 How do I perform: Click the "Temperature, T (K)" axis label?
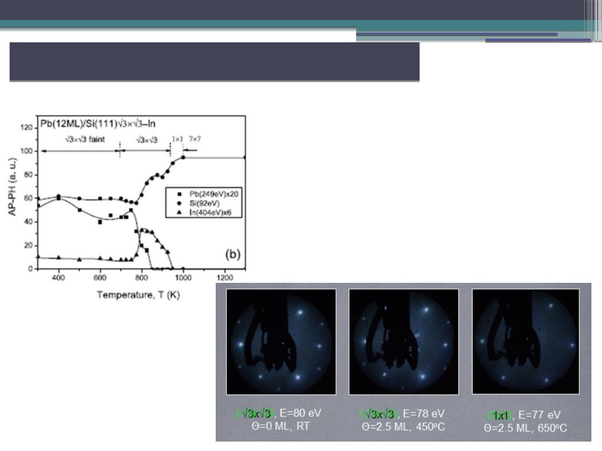coord(139,295)
